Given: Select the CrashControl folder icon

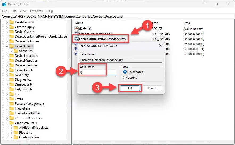Looking at the screenshot, I should [11, 22].
